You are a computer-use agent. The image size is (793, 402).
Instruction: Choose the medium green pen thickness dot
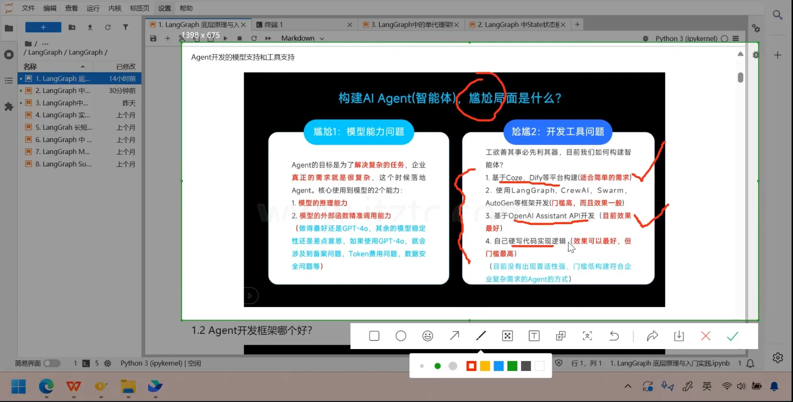click(438, 366)
